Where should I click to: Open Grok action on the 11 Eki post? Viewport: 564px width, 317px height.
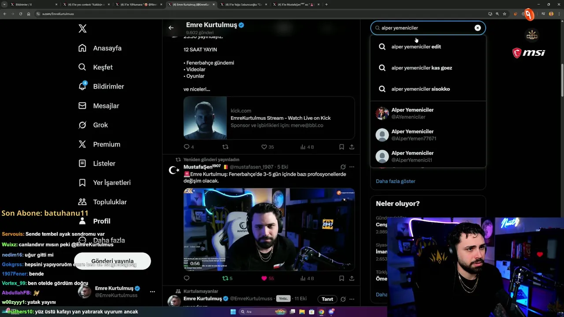click(x=343, y=299)
